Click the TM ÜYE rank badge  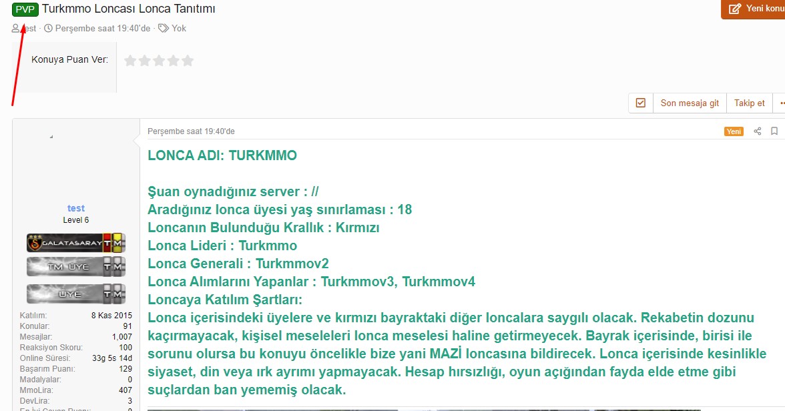tap(75, 267)
